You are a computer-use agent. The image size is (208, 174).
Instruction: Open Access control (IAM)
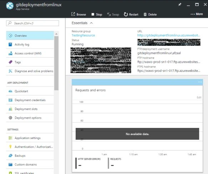pos(30,53)
